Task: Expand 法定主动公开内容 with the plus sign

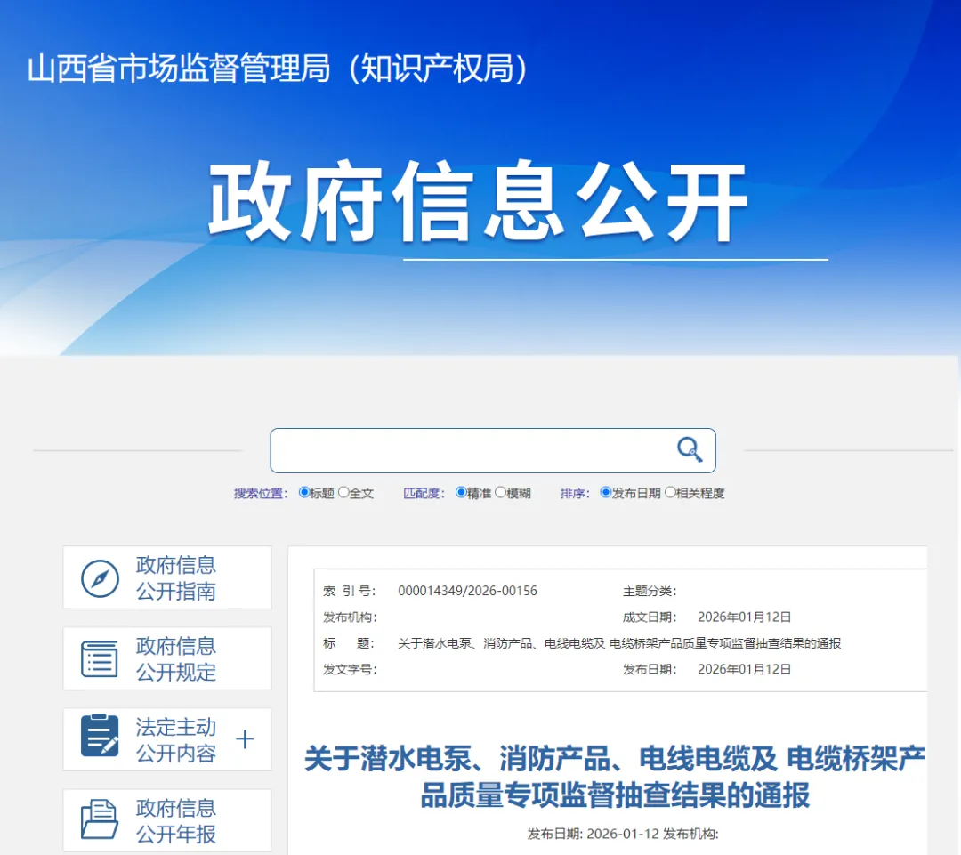Action: click(x=245, y=739)
